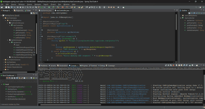Select OkHttpDemo in the Boot Dashboard list
205x109 pixels.
[11, 89]
